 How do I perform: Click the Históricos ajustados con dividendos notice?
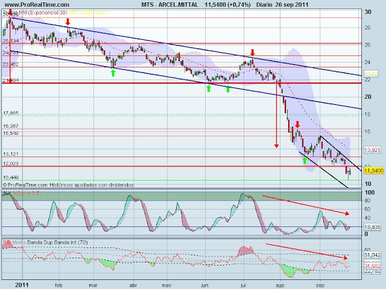click(92, 185)
